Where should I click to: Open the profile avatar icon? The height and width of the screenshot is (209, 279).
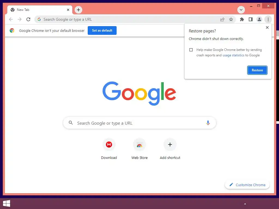tap(259, 19)
